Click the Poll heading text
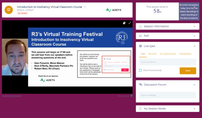 click(146, 36)
